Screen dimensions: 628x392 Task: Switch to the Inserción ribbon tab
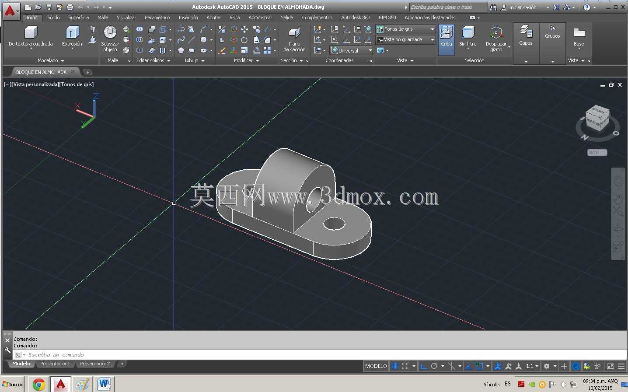(188, 17)
